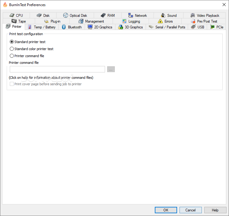This screenshot has height=216, width=229.
Task: Click the Disk drive icon
Action: [x=39, y=15]
